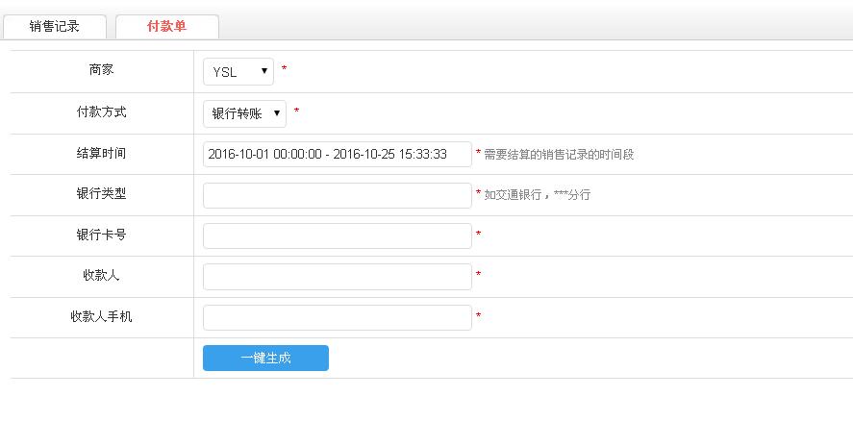Click the 收款人手机 row label

[101, 317]
